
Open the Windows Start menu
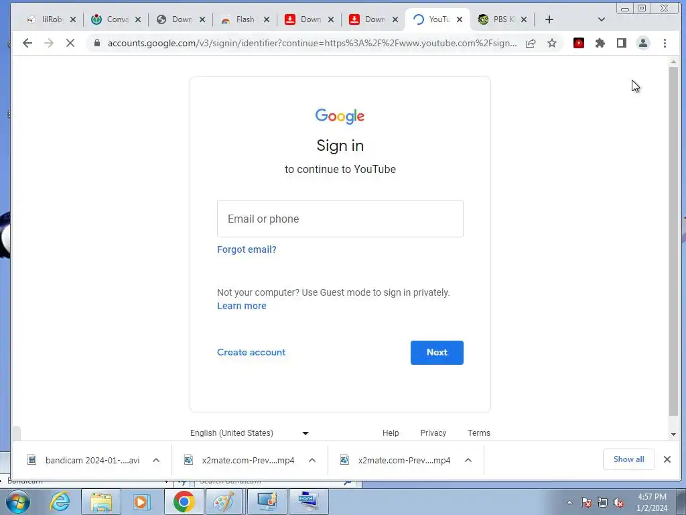(18, 502)
